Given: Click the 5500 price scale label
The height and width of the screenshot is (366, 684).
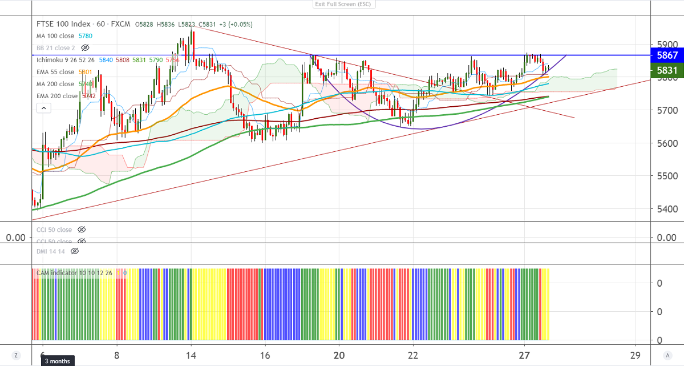Looking at the screenshot, I should point(667,176).
